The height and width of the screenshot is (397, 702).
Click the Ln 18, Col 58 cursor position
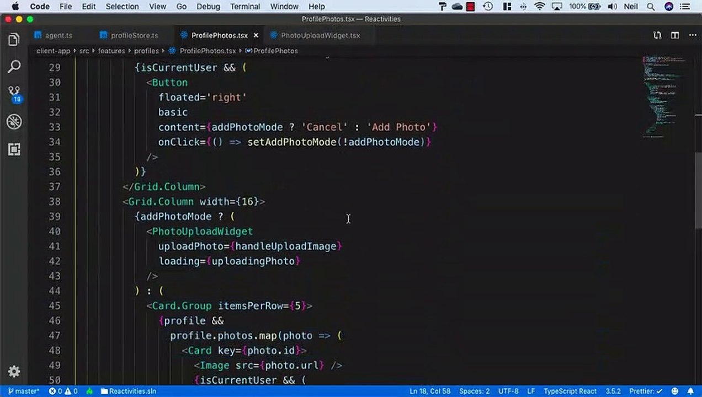tap(430, 391)
